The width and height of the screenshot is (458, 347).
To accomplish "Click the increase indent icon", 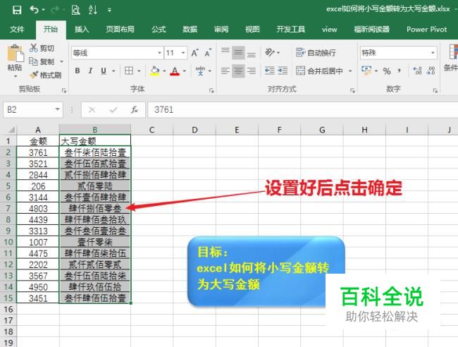I will click(x=283, y=71).
